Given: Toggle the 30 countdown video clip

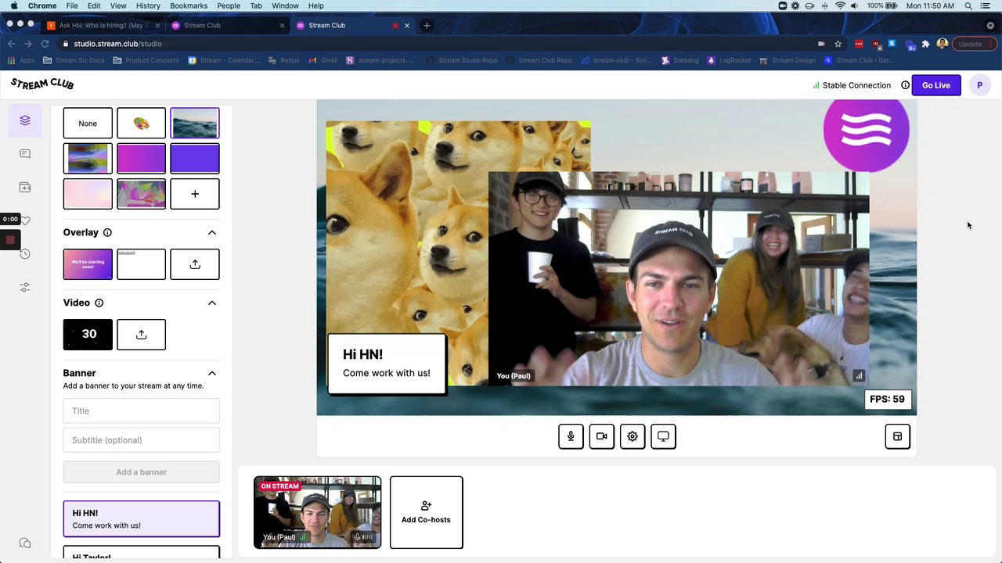Looking at the screenshot, I should pos(88,335).
